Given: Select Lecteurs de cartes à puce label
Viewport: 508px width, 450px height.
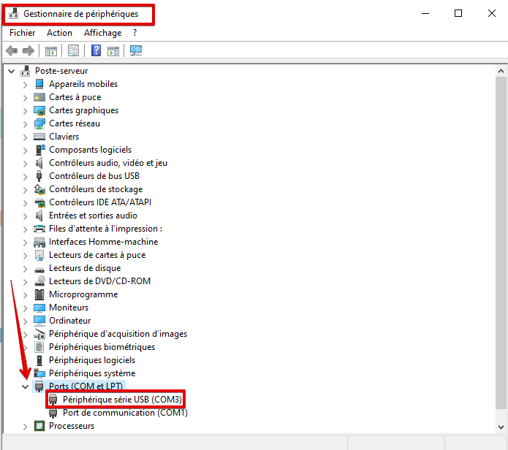Looking at the screenshot, I should (x=97, y=255).
